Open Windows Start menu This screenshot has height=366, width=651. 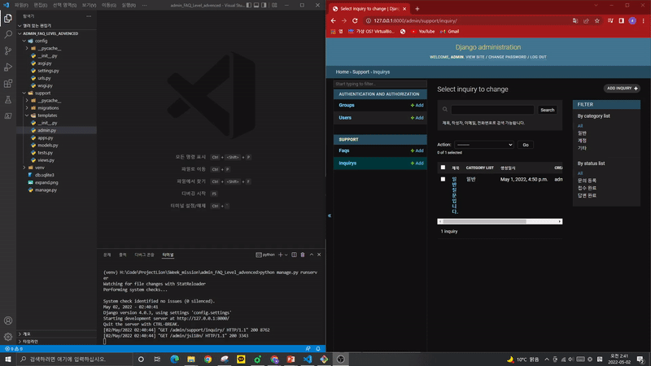8,359
